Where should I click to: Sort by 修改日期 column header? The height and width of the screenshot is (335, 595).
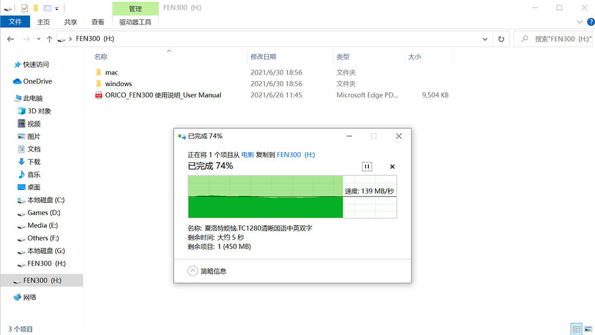tap(264, 57)
